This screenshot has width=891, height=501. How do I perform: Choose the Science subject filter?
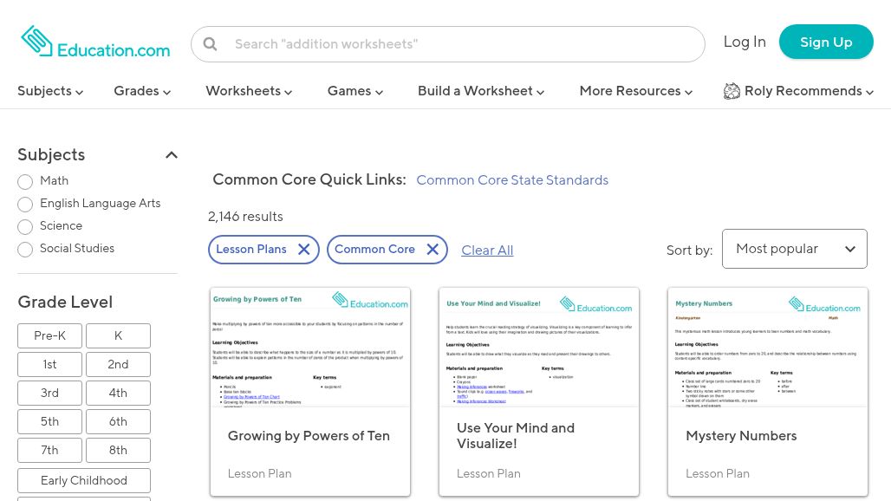[x=25, y=227]
